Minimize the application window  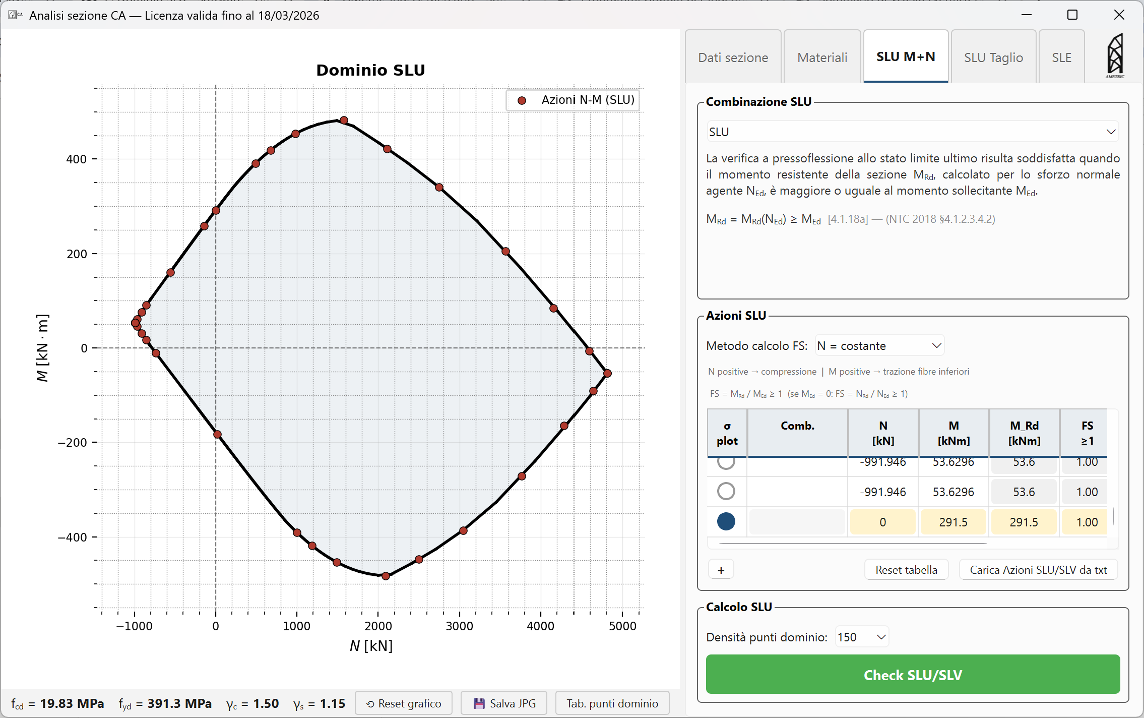(1027, 15)
